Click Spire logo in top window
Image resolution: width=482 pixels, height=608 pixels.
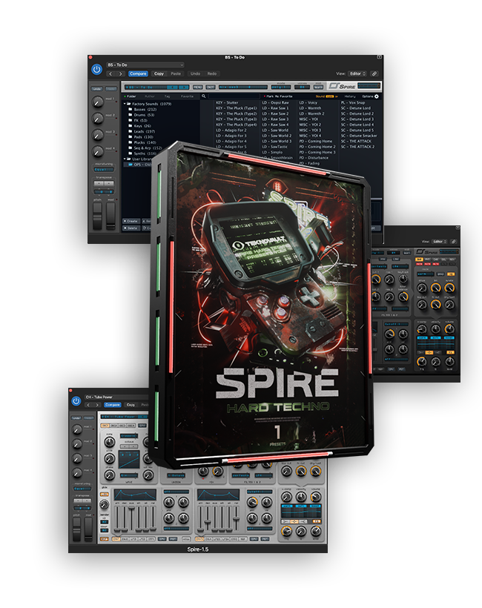coord(343,86)
